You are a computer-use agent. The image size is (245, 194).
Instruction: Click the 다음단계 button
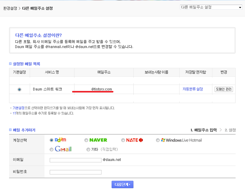click(122, 184)
